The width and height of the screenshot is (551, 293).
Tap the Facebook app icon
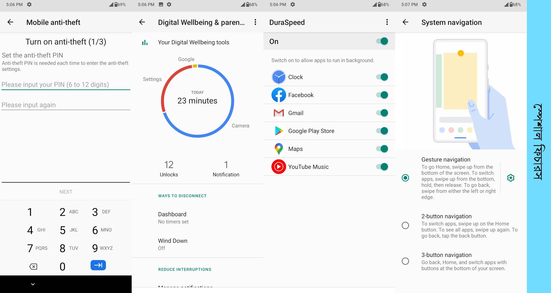click(278, 95)
